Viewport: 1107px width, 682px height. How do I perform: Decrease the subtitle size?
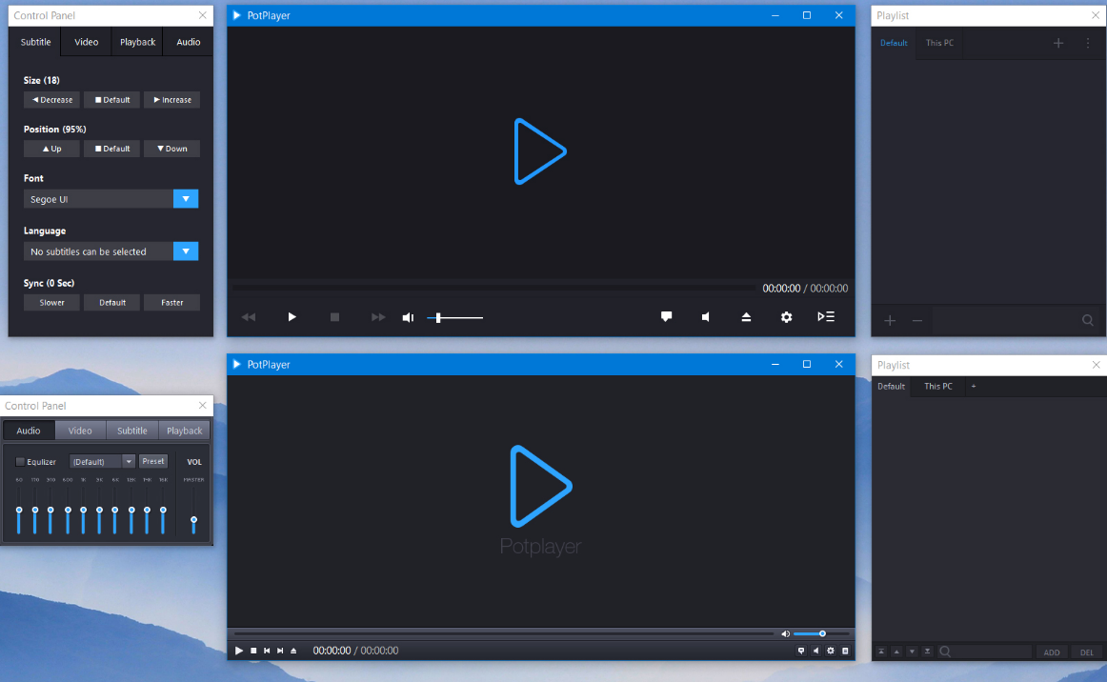pos(52,100)
